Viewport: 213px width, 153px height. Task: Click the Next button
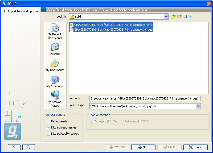(144, 147)
